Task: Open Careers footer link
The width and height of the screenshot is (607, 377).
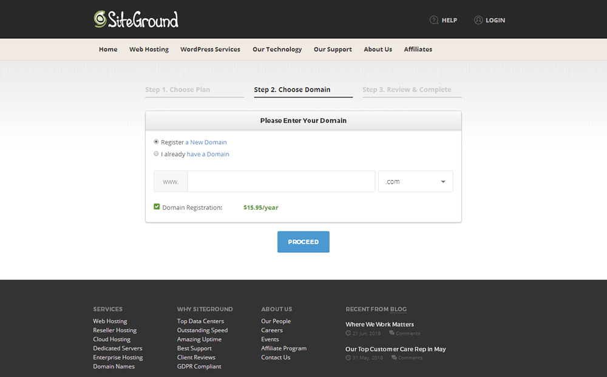Action: (272, 330)
